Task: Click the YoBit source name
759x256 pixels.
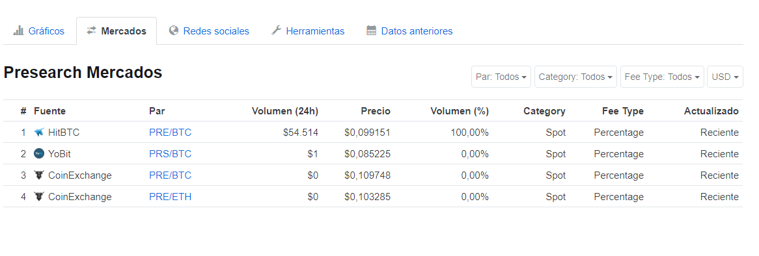Action: 59,154
